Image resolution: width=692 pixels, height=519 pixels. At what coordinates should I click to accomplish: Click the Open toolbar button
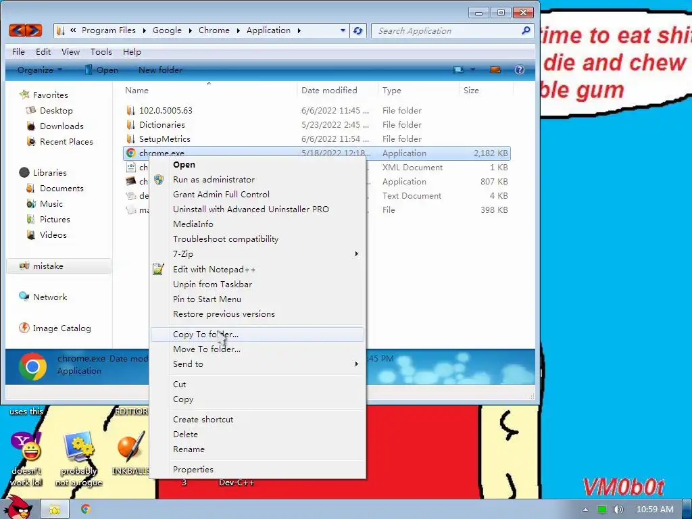(x=101, y=70)
